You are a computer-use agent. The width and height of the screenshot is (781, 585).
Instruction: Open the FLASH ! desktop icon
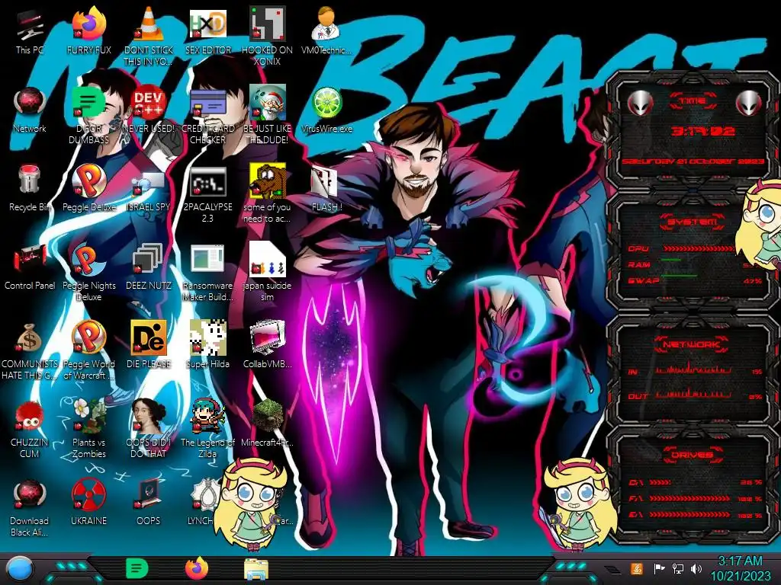pos(325,181)
